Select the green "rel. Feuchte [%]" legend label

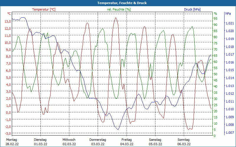(119, 9)
